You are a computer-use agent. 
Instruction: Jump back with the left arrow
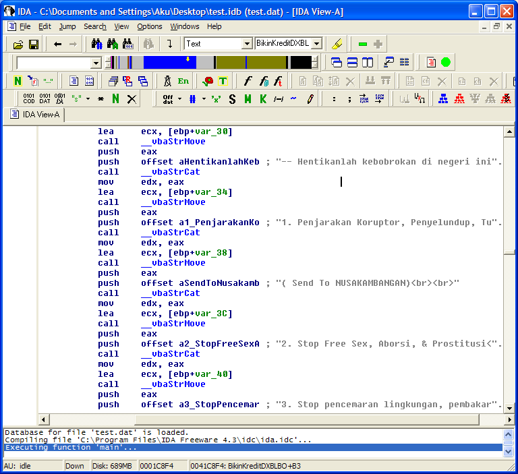coord(58,44)
